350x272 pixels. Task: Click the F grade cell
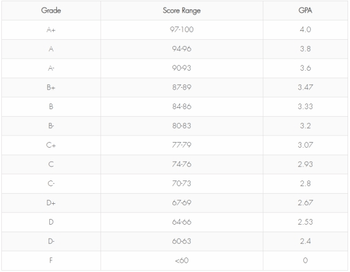pyautogui.click(x=51, y=261)
